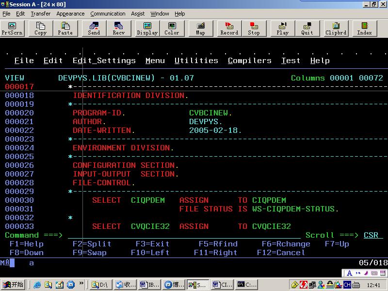
Task: Click the Play macro toolbar button
Action: 283,29
